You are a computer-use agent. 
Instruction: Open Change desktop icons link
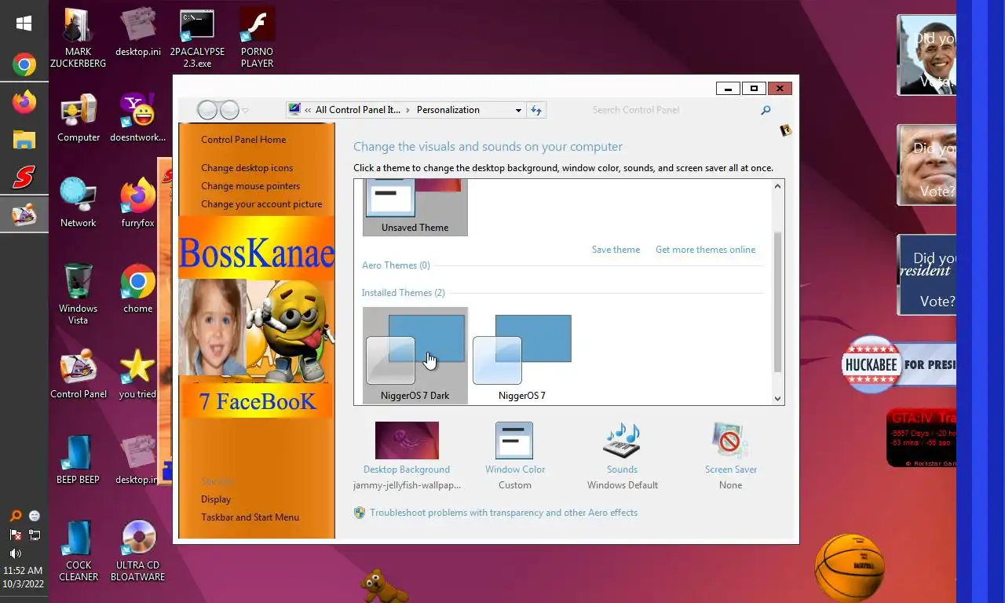point(247,168)
